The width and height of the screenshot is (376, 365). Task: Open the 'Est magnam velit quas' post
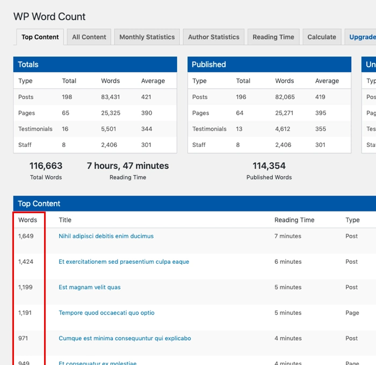tap(90, 287)
